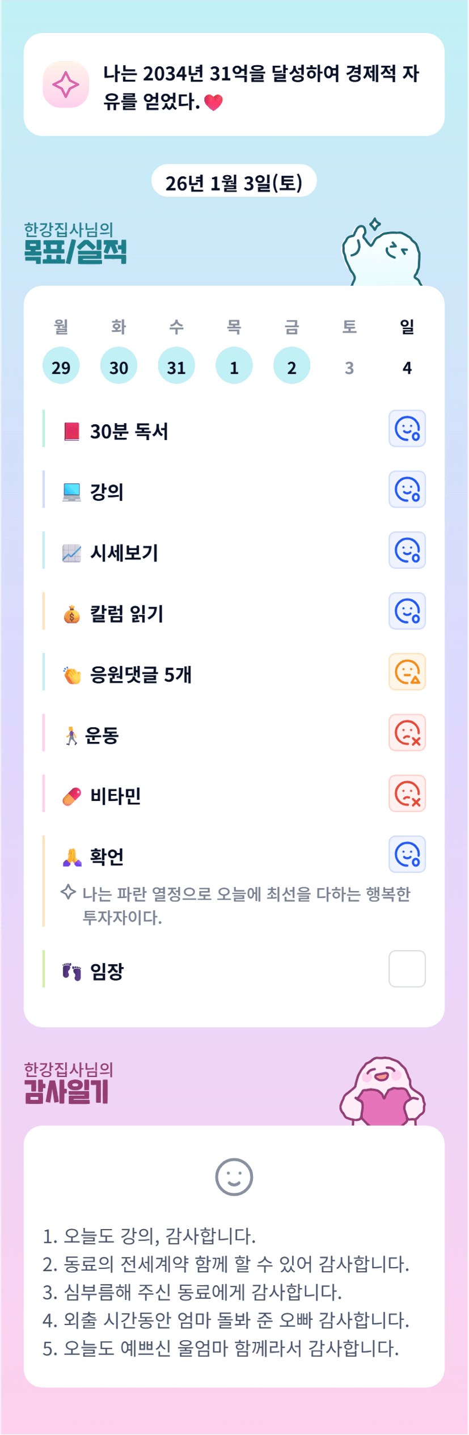Screen dimensions: 469x1435
Task: Click the red failed-status icon for 운동
Action: (407, 733)
